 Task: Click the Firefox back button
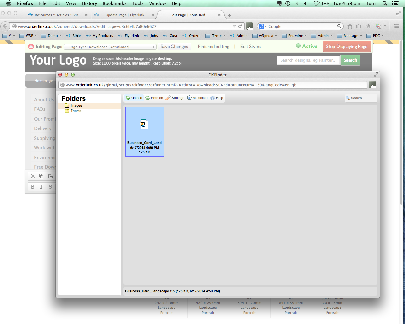(x=5, y=26)
